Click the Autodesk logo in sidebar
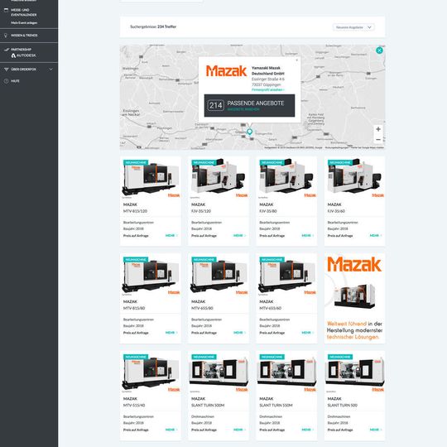The height and width of the screenshot is (447, 447). 24,55
